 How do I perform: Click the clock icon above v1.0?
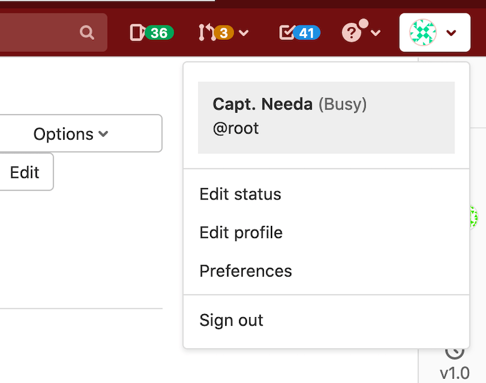(454, 349)
